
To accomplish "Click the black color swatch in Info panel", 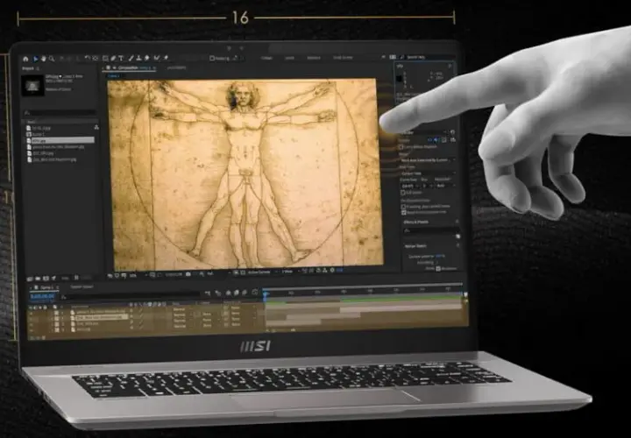I will (400, 79).
